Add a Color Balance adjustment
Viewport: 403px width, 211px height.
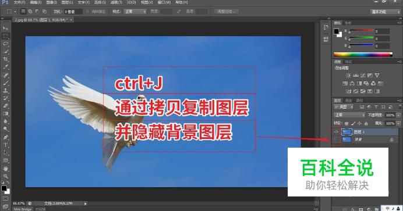(352, 83)
